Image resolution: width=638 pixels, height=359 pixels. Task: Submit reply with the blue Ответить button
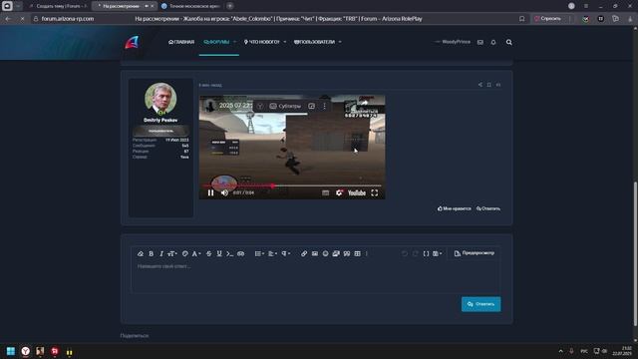pyautogui.click(x=480, y=304)
